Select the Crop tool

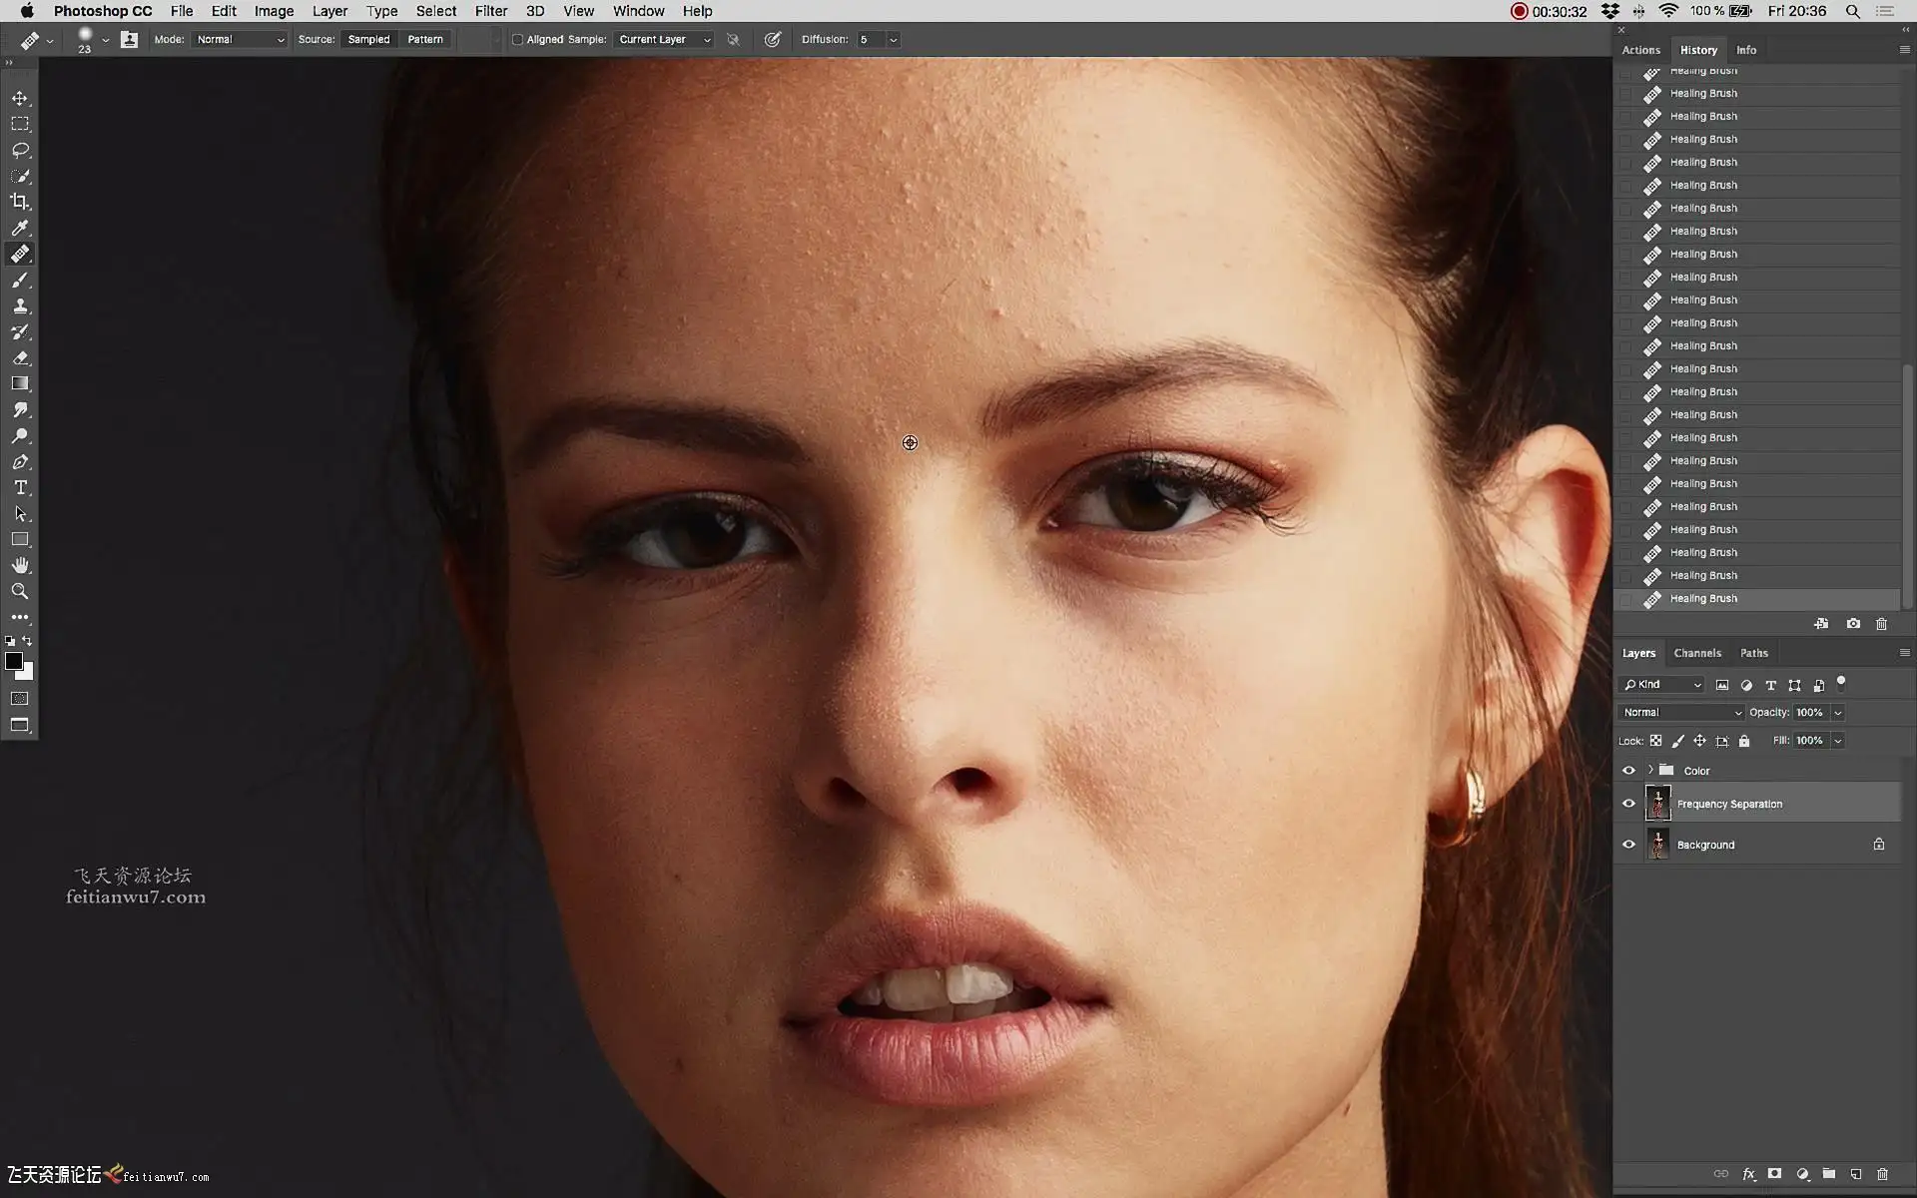20,202
